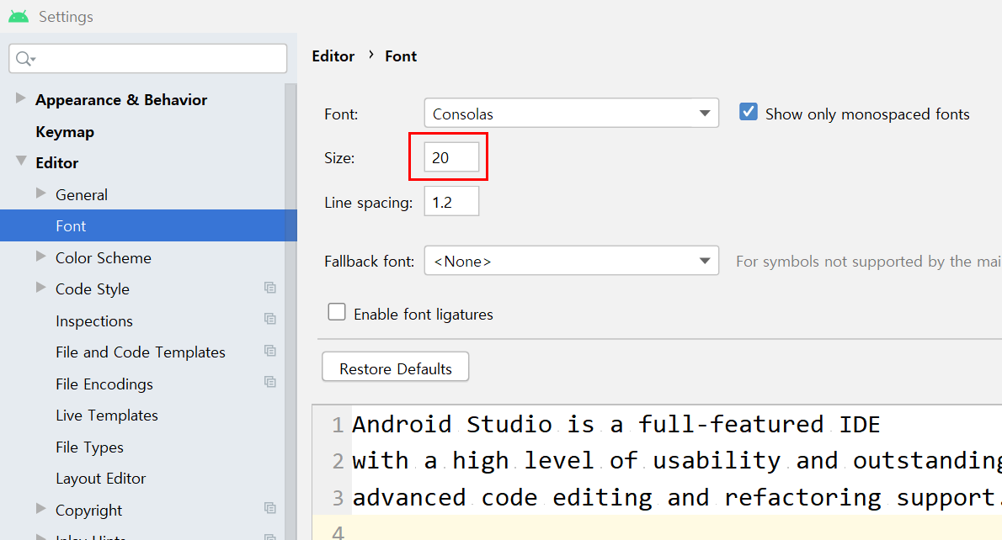This screenshot has height=540, width=1002.
Task: Expand the Copyright subtree
Action: (41, 509)
